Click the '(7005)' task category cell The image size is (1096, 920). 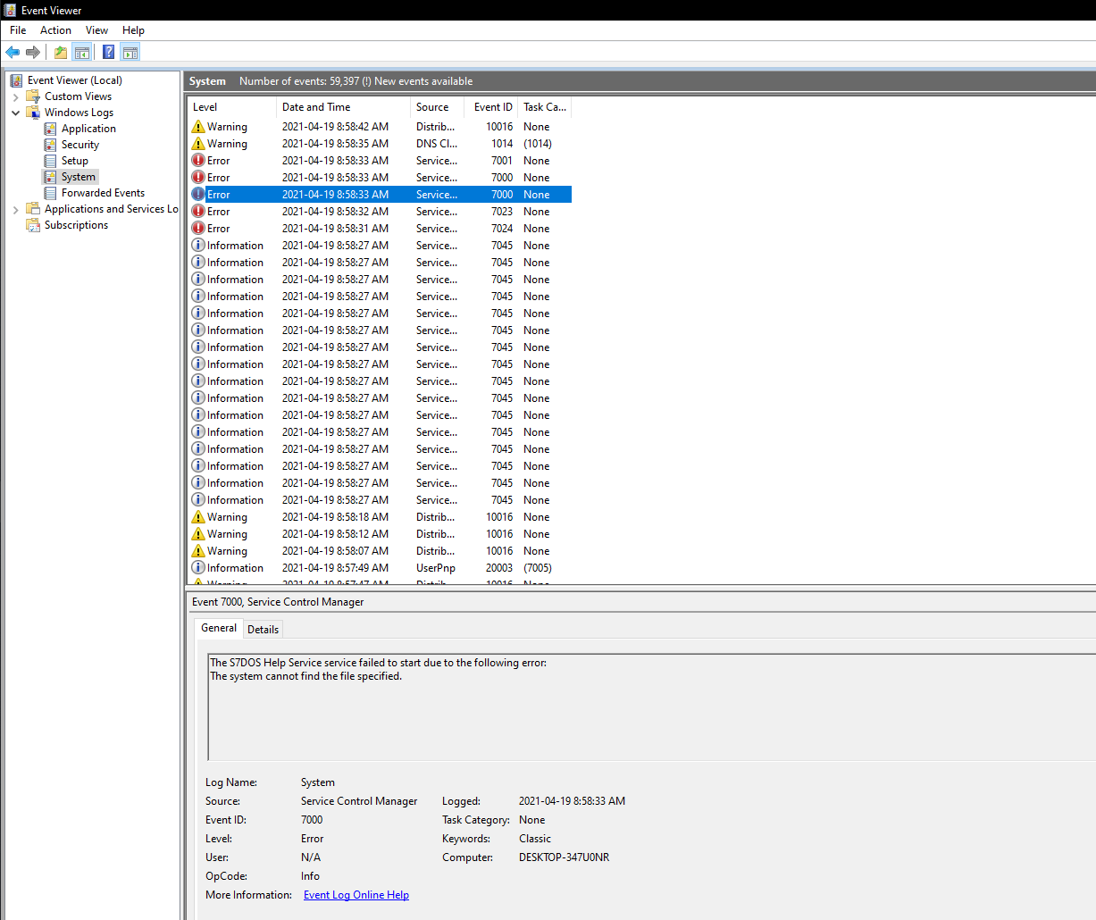(x=538, y=568)
